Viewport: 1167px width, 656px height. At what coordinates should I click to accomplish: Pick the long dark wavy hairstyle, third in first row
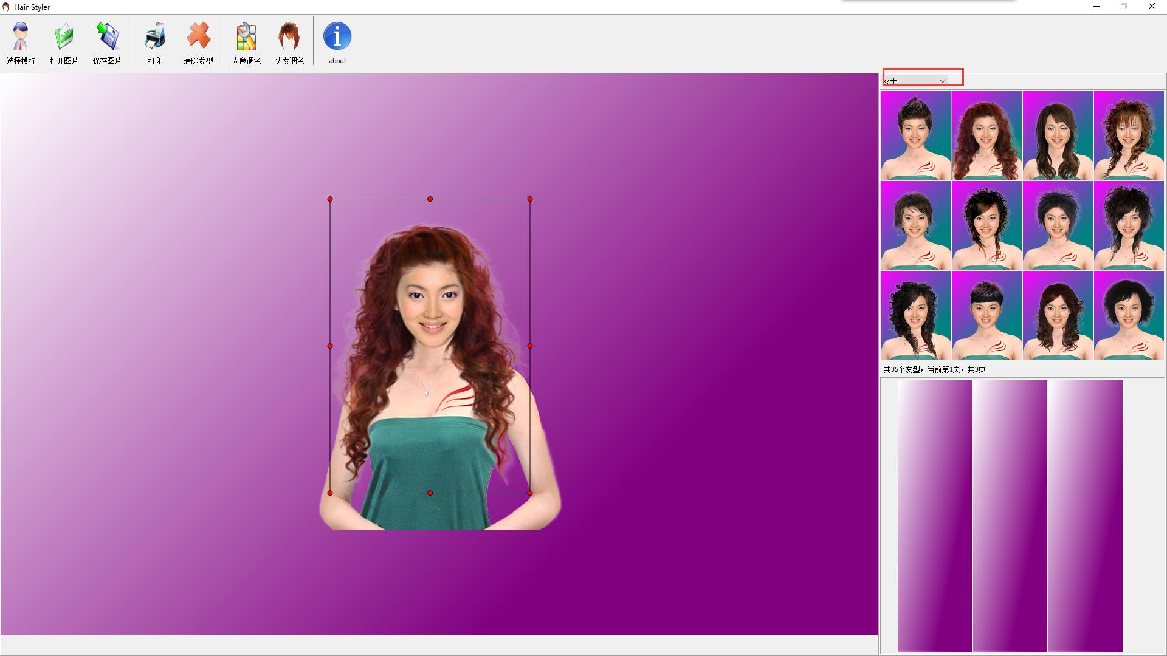[1058, 135]
